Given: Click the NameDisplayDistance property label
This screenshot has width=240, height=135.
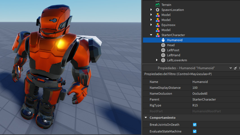Looking at the screenshot, I should 165,88.
